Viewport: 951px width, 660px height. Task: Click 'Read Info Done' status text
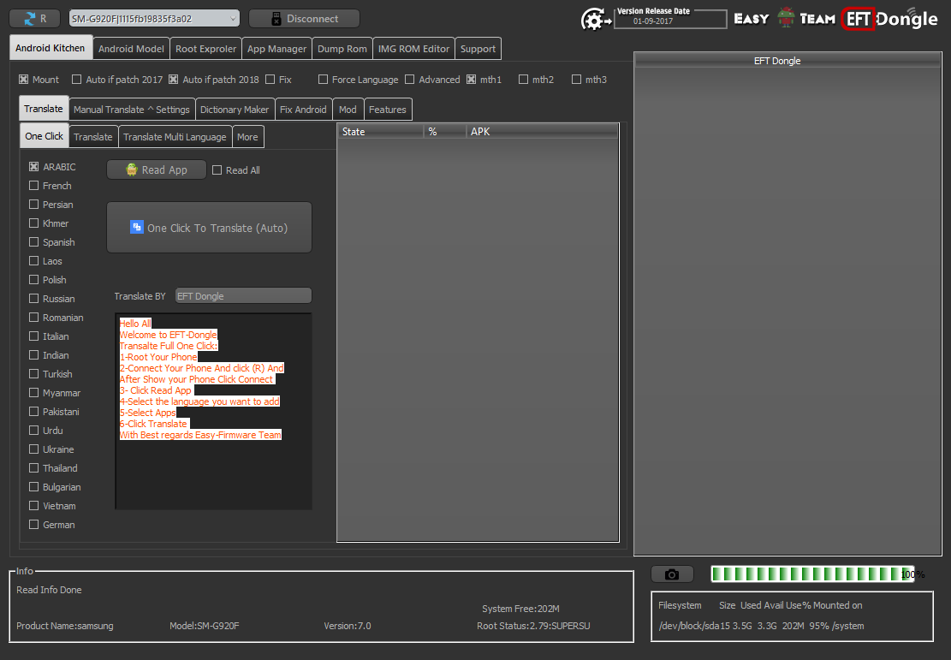click(x=49, y=590)
